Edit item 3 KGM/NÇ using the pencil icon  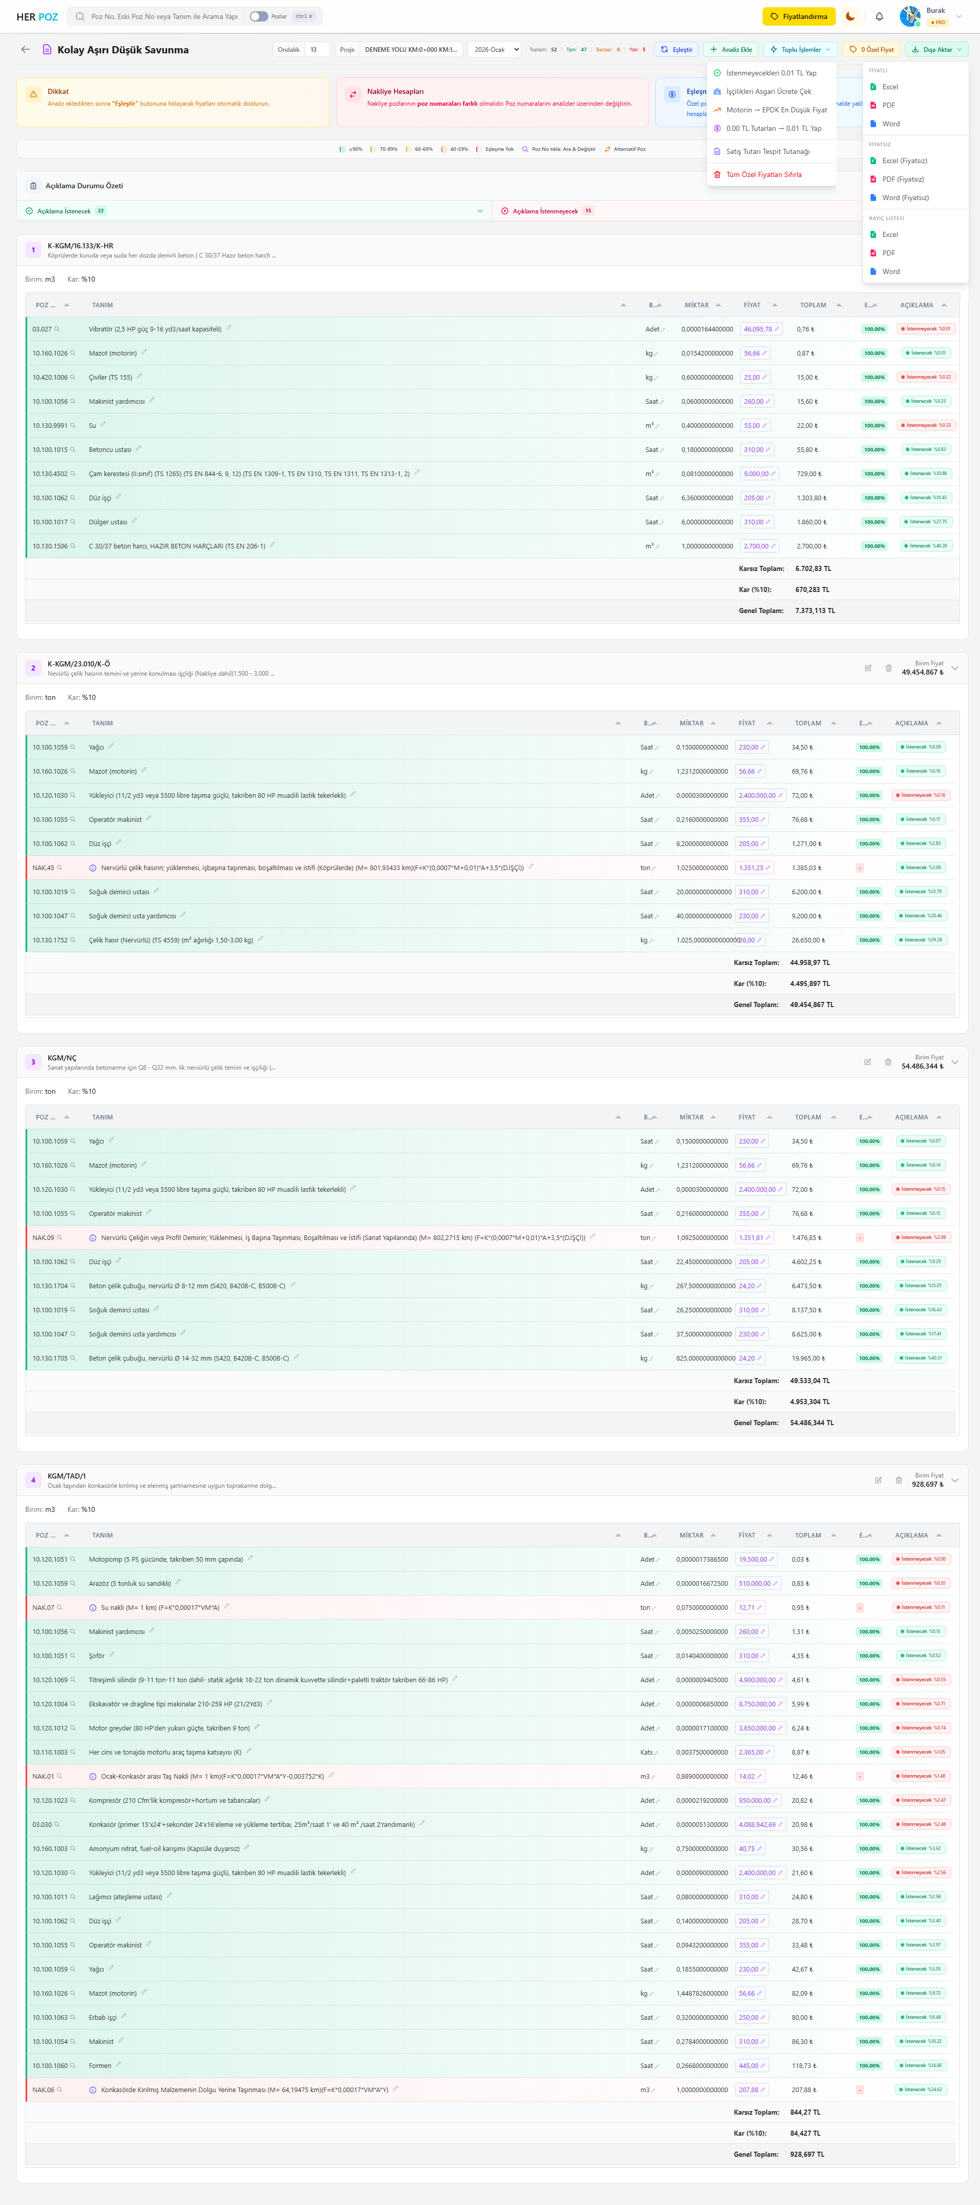[x=867, y=1061]
